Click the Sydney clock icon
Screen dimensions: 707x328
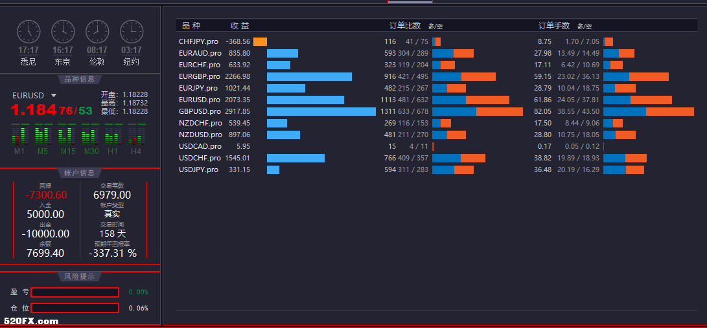pos(29,32)
